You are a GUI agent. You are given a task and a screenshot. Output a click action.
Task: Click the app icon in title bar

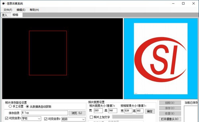pos(4,3)
